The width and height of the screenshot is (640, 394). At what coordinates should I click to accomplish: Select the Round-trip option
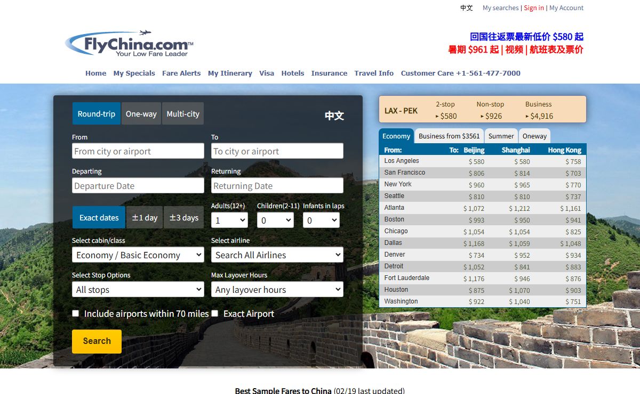point(97,113)
